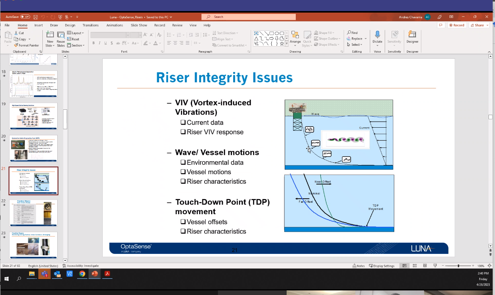495x295 pixels.
Task: Open the Slide Show tab
Action: 139,25
